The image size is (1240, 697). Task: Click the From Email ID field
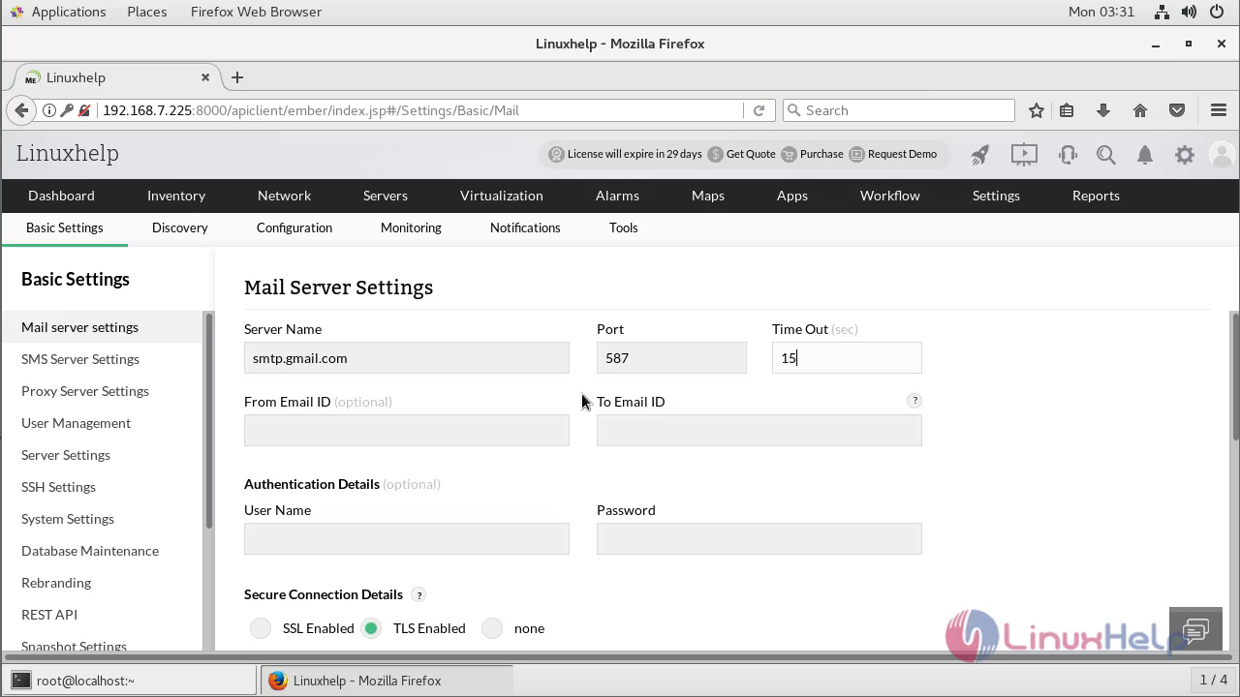pos(407,431)
